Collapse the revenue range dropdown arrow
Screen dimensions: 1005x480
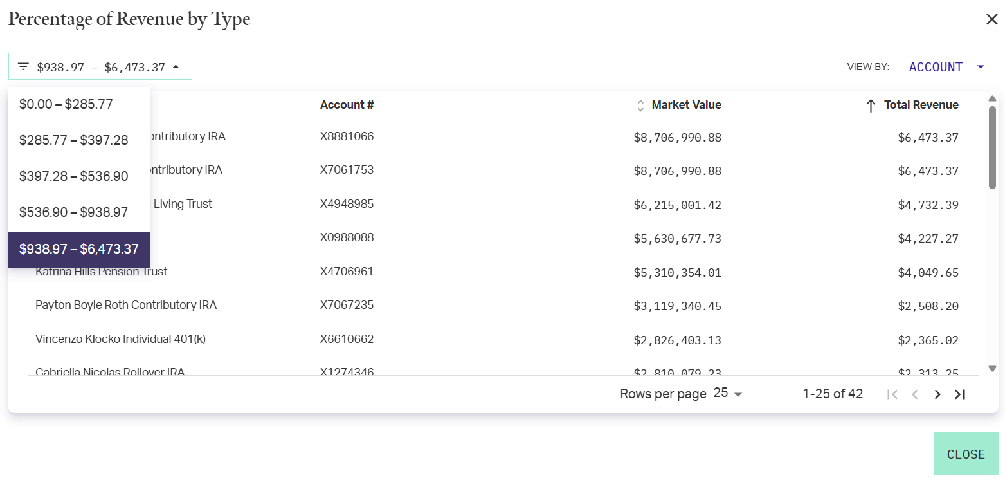(x=176, y=67)
